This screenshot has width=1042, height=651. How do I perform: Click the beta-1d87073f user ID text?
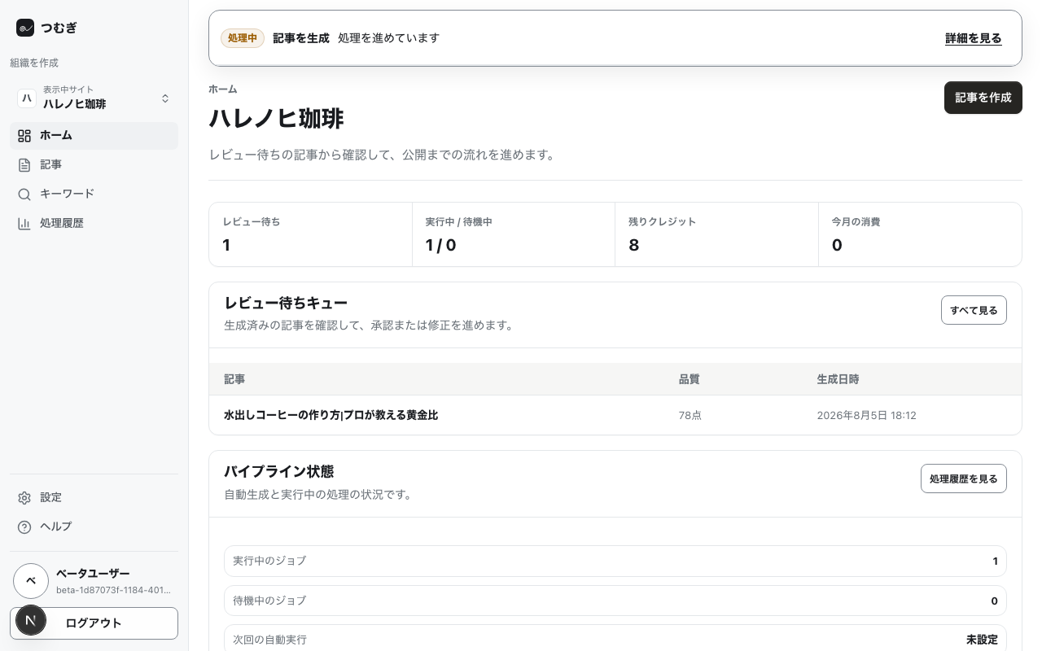click(113, 590)
